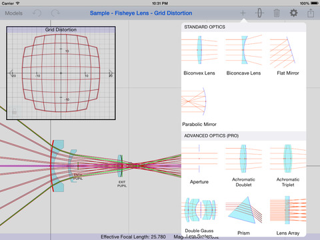Select the Achromatic Triplet
320x240 pixels.
tap(288, 165)
